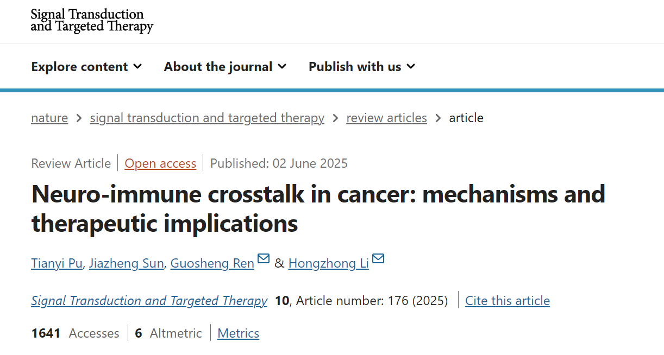Click the 'article' breadcrumb current page text

click(466, 118)
